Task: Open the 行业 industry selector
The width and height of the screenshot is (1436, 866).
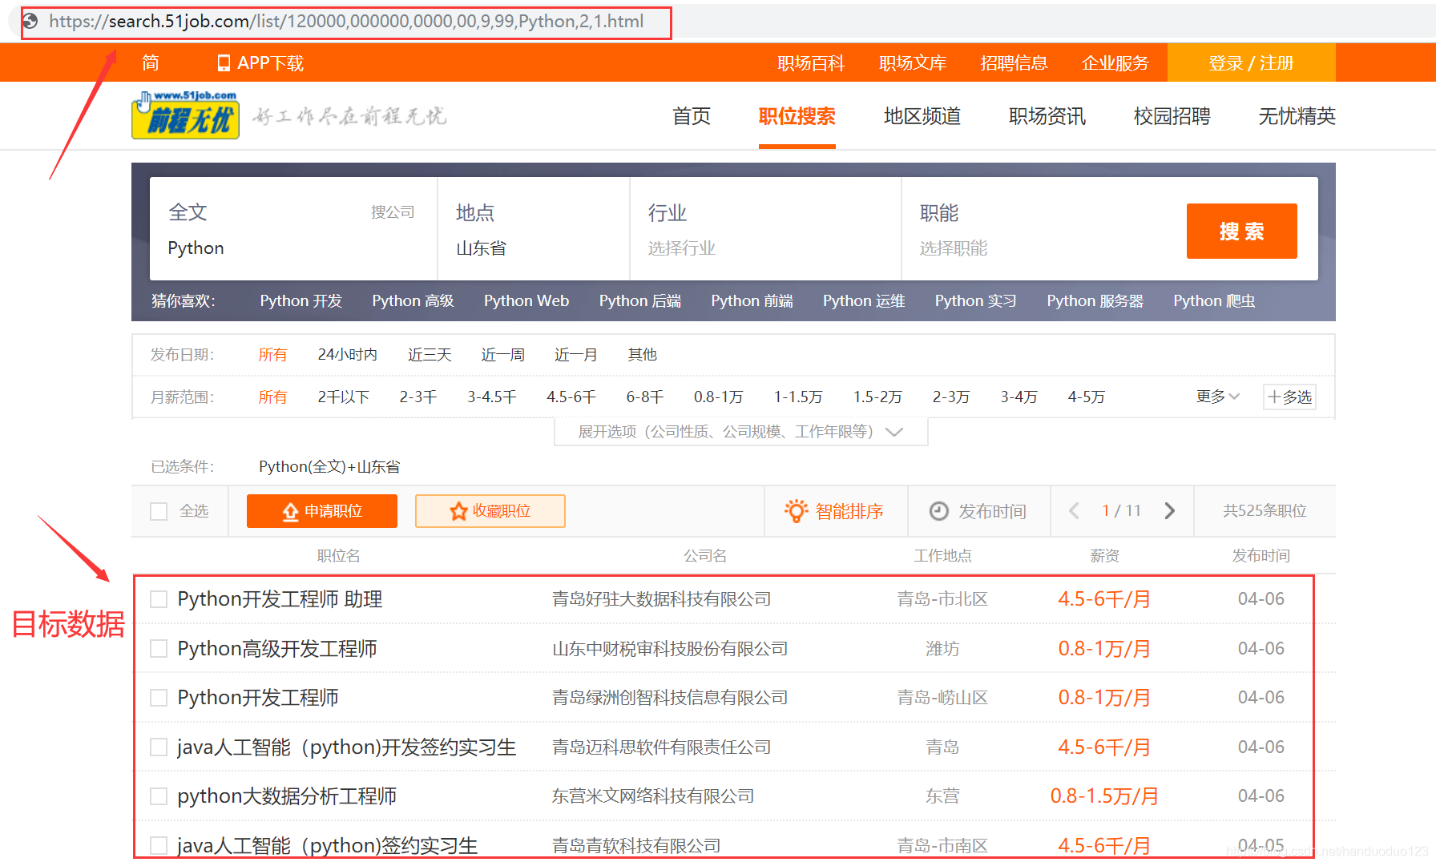Action: point(766,229)
